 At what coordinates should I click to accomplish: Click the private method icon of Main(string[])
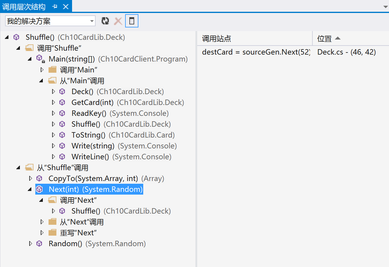(x=40, y=59)
